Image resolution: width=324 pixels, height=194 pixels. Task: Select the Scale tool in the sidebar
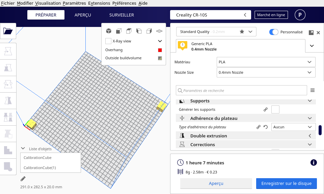point(8,68)
